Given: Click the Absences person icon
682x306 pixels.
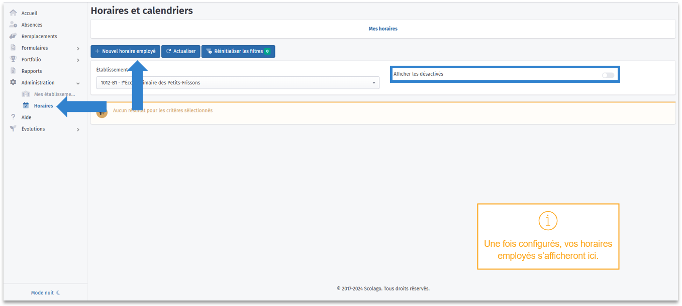Looking at the screenshot, I should pyautogui.click(x=13, y=25).
